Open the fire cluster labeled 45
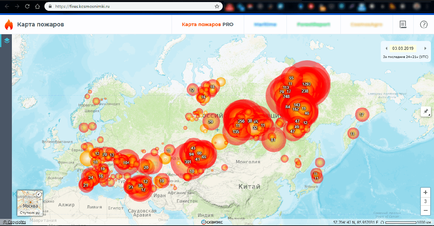The height and width of the screenshot is (226, 434). 256,122
